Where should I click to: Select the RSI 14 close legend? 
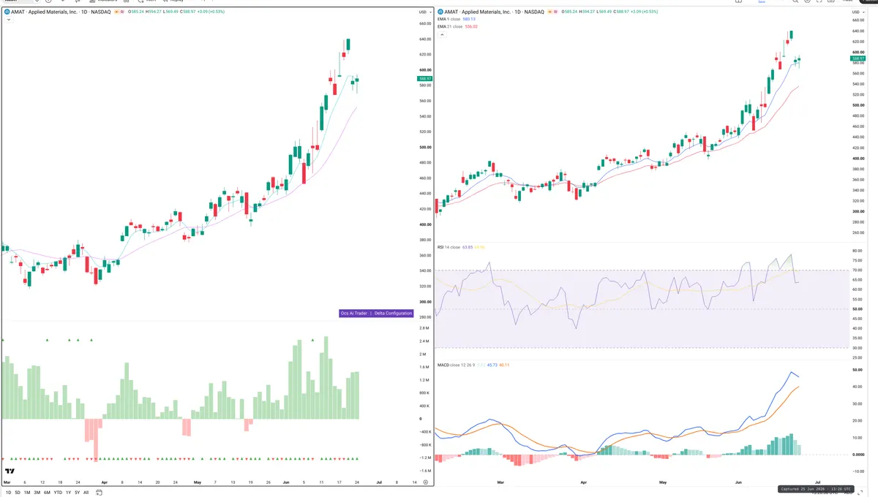pos(449,248)
